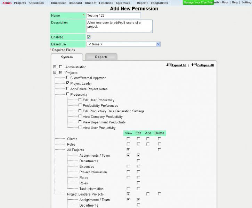Check Edit Productivity Data Generation Settings

click(80, 111)
